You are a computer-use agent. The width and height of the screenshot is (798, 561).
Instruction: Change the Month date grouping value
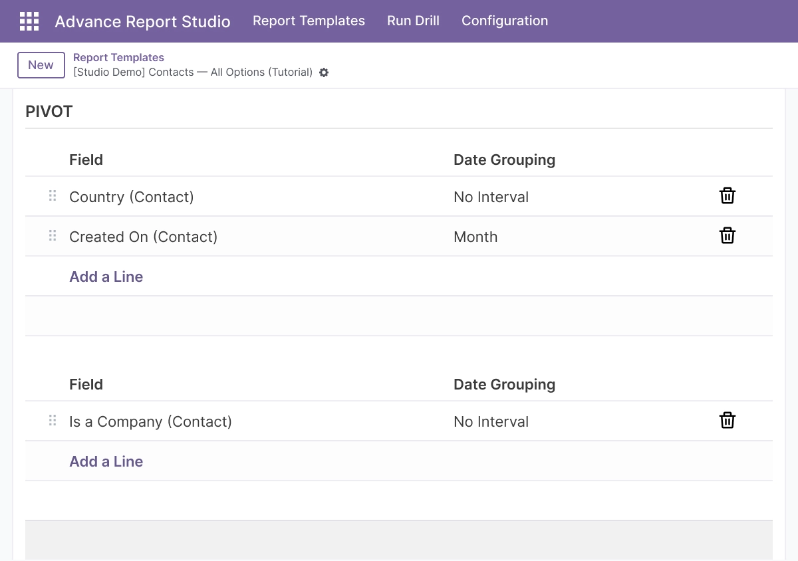coord(475,237)
